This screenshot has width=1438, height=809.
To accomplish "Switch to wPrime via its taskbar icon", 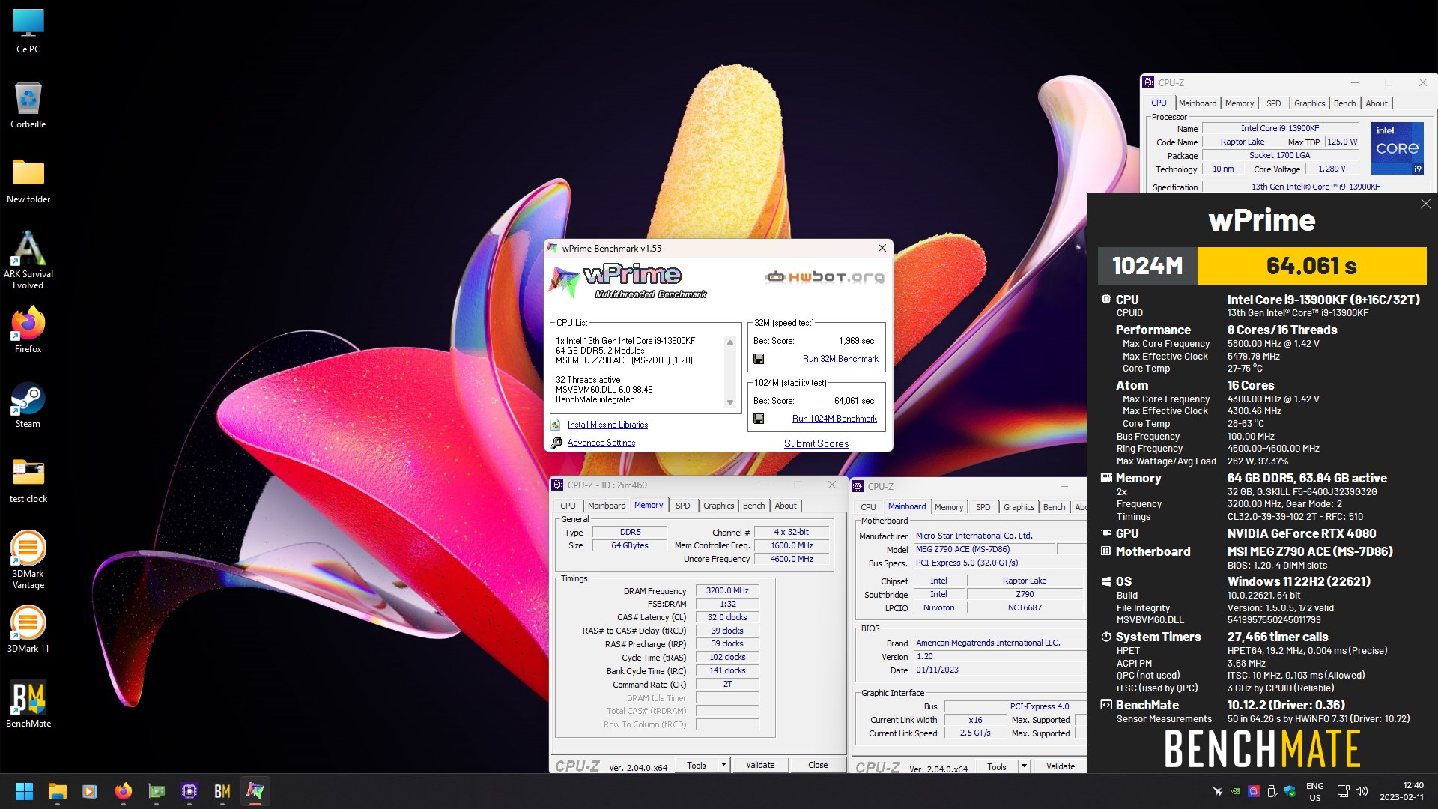I will [255, 791].
